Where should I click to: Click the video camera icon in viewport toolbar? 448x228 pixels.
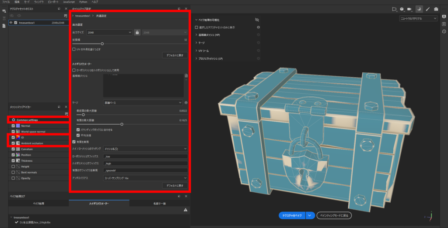click(409, 9)
